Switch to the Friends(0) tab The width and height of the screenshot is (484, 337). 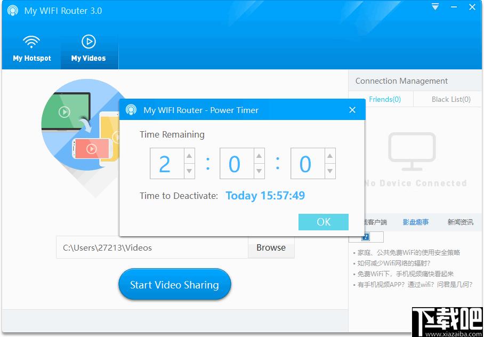(x=385, y=100)
